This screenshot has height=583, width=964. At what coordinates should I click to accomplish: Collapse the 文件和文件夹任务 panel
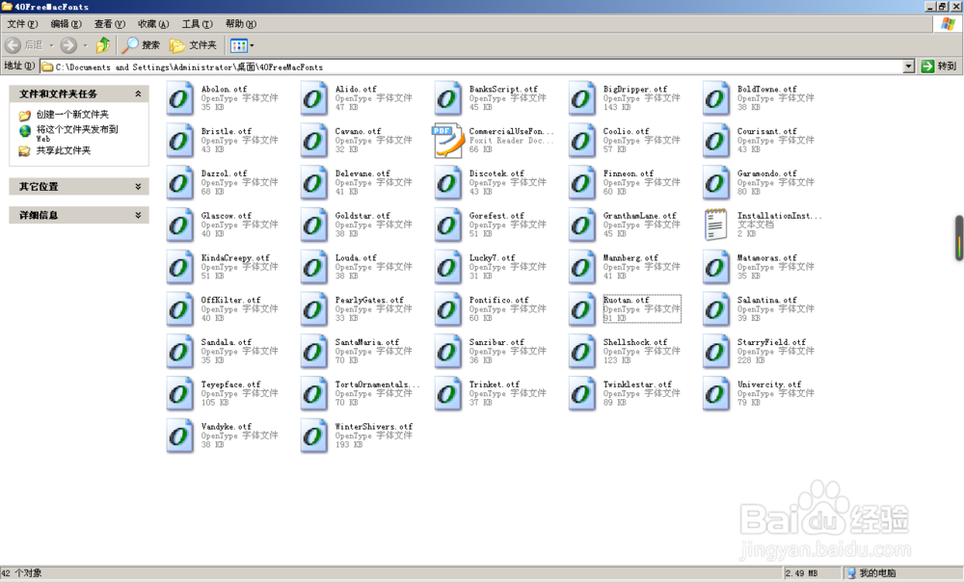[x=138, y=94]
